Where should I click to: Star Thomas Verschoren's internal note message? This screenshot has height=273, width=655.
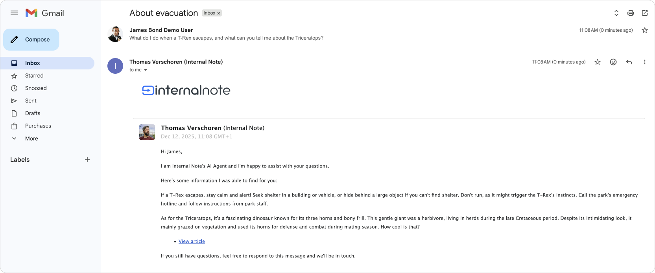[x=598, y=62]
